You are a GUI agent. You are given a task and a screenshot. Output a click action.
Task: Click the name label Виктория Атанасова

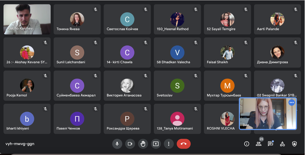[124, 95]
